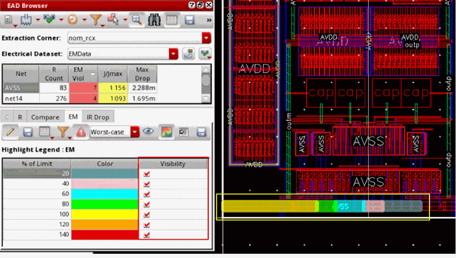456x258 pixels.
Task: Click the red 140% color swatch
Action: pos(105,234)
